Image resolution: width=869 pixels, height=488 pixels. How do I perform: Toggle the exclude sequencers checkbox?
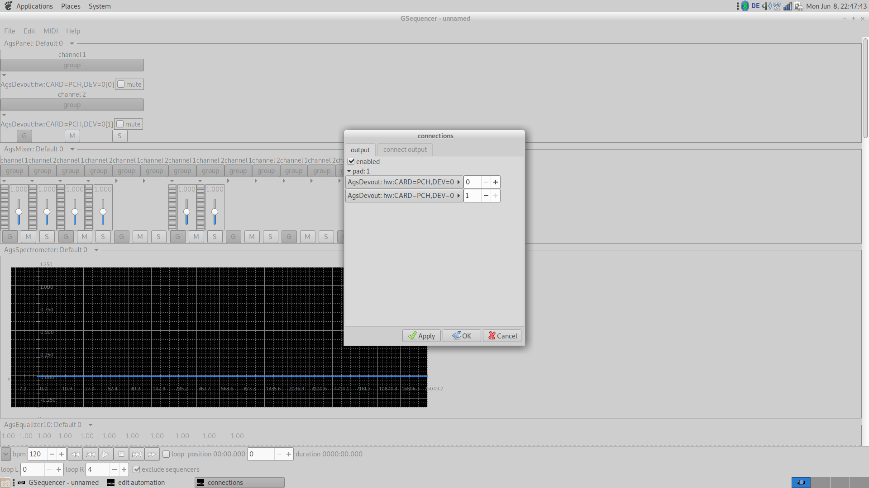tap(137, 469)
